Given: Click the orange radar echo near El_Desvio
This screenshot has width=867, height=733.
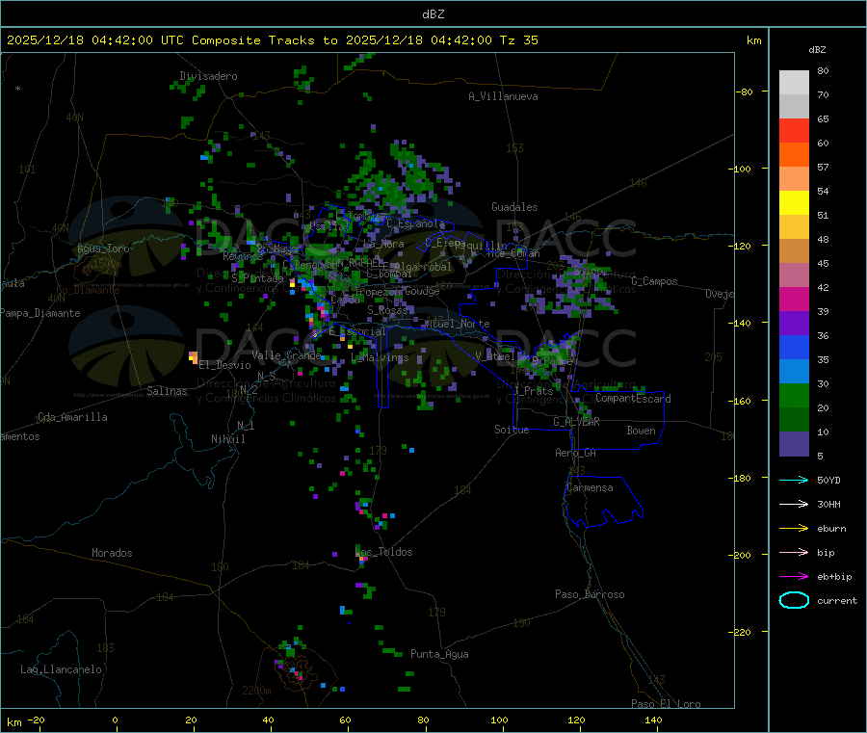Looking at the screenshot, I should [x=193, y=357].
